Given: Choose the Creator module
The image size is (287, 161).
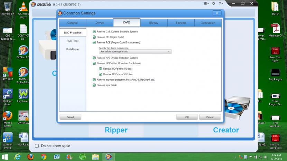Looking at the screenshot, I should click(226, 130).
